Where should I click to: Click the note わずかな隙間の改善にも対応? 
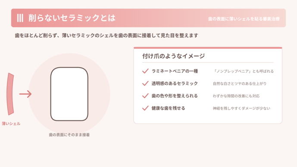pyautogui.click(x=236, y=96)
